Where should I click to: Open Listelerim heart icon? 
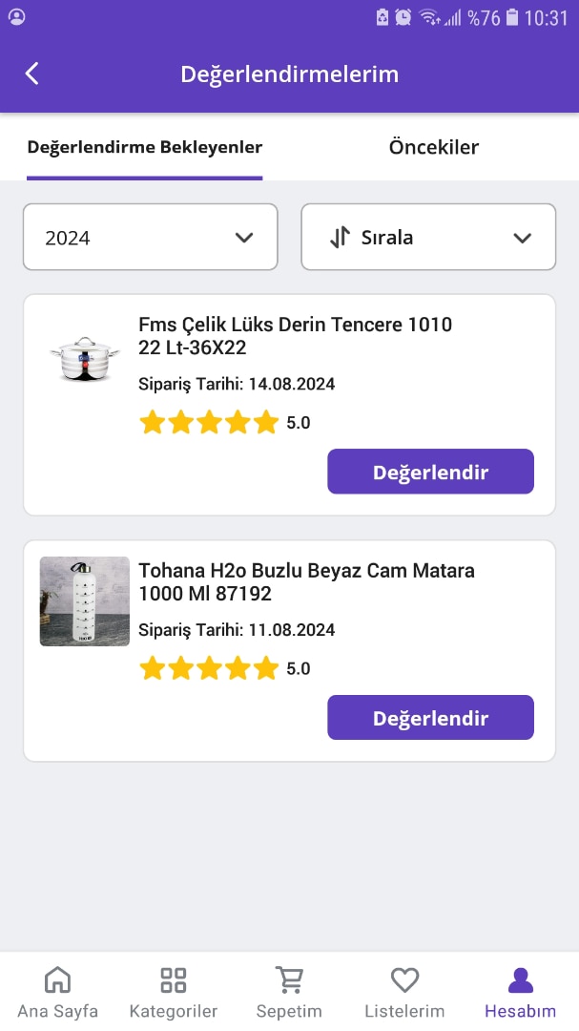[404, 980]
